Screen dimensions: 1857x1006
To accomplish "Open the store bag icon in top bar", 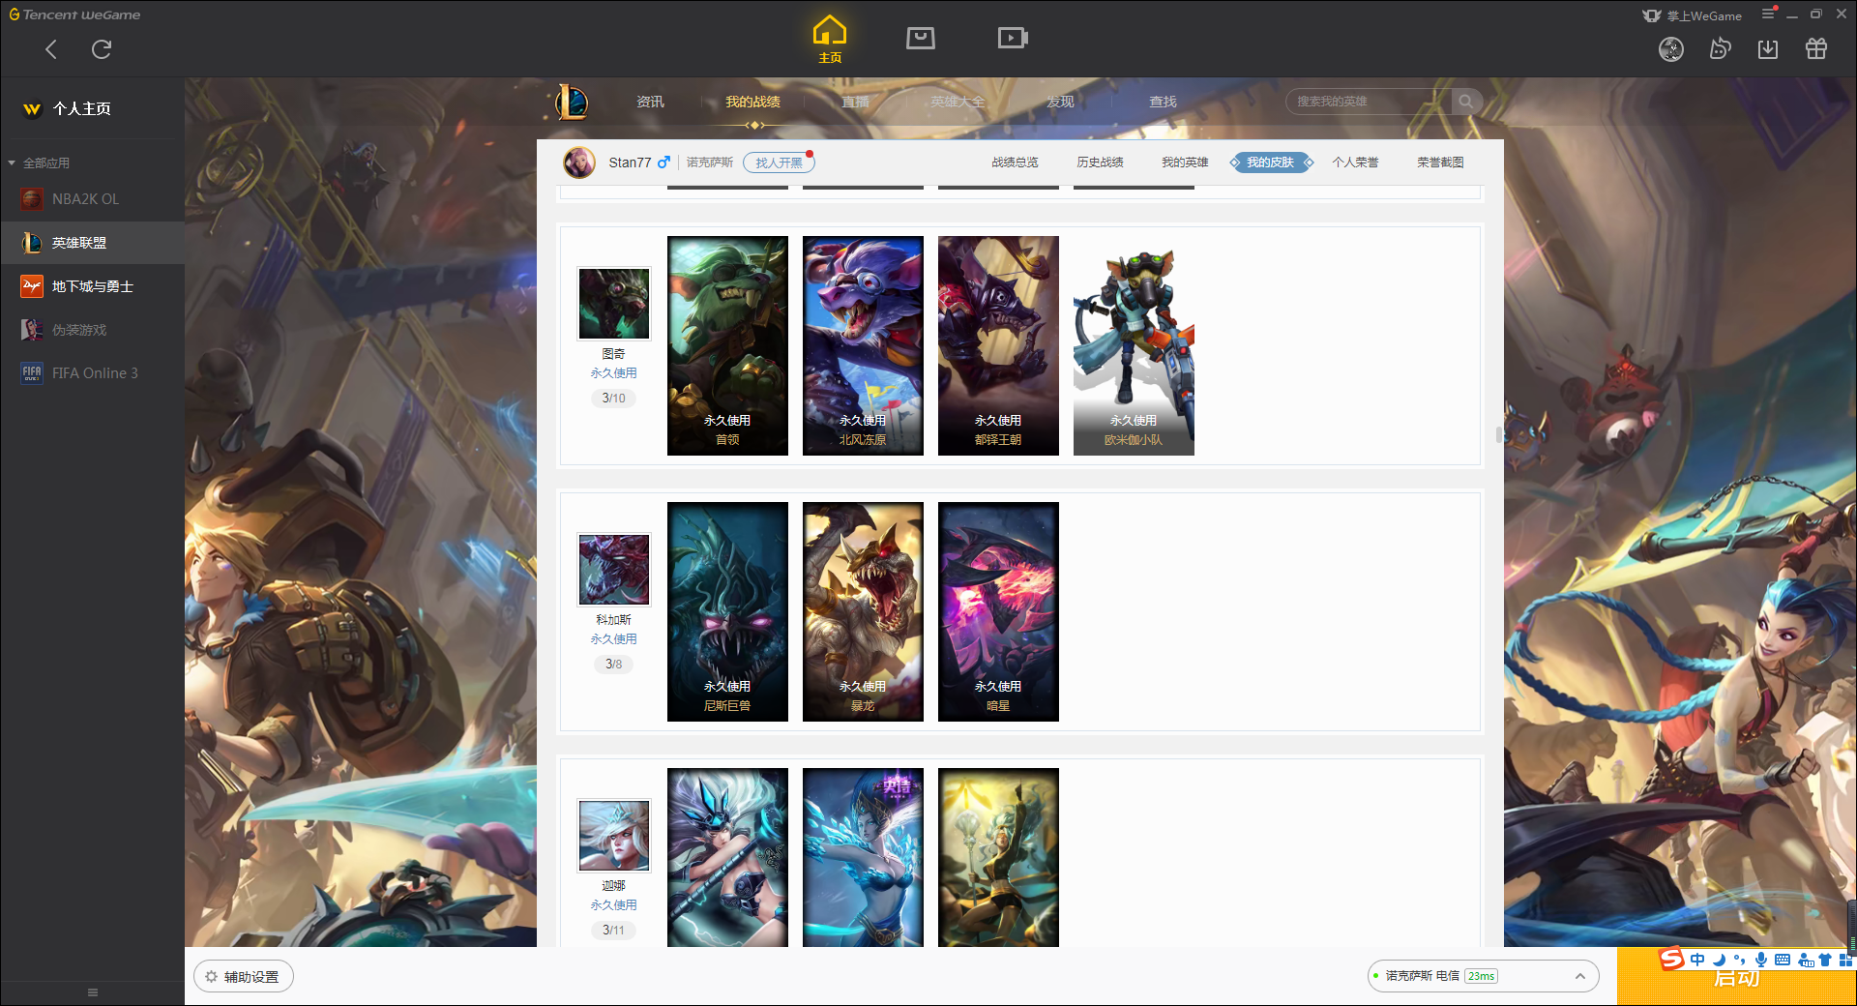I will (x=921, y=38).
